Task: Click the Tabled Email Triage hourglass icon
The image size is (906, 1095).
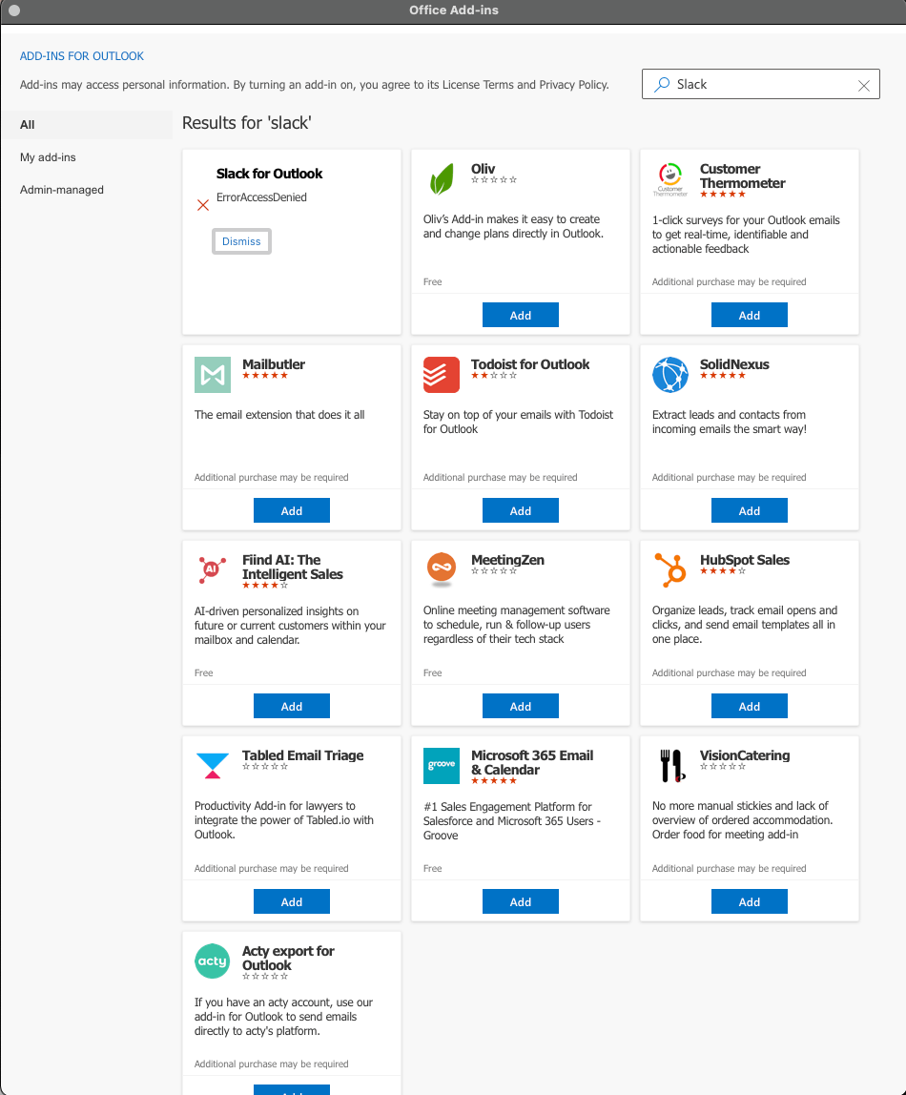Action: [x=213, y=766]
